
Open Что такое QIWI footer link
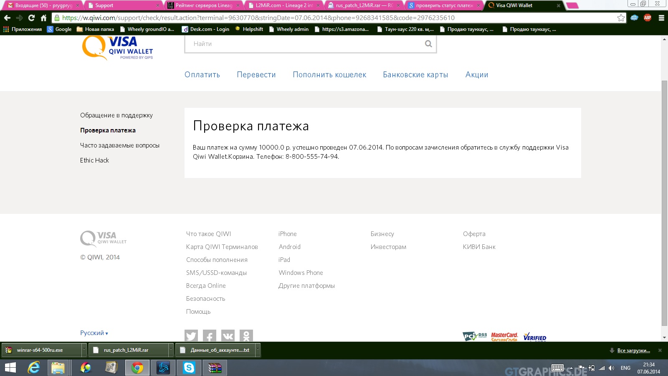tap(208, 234)
